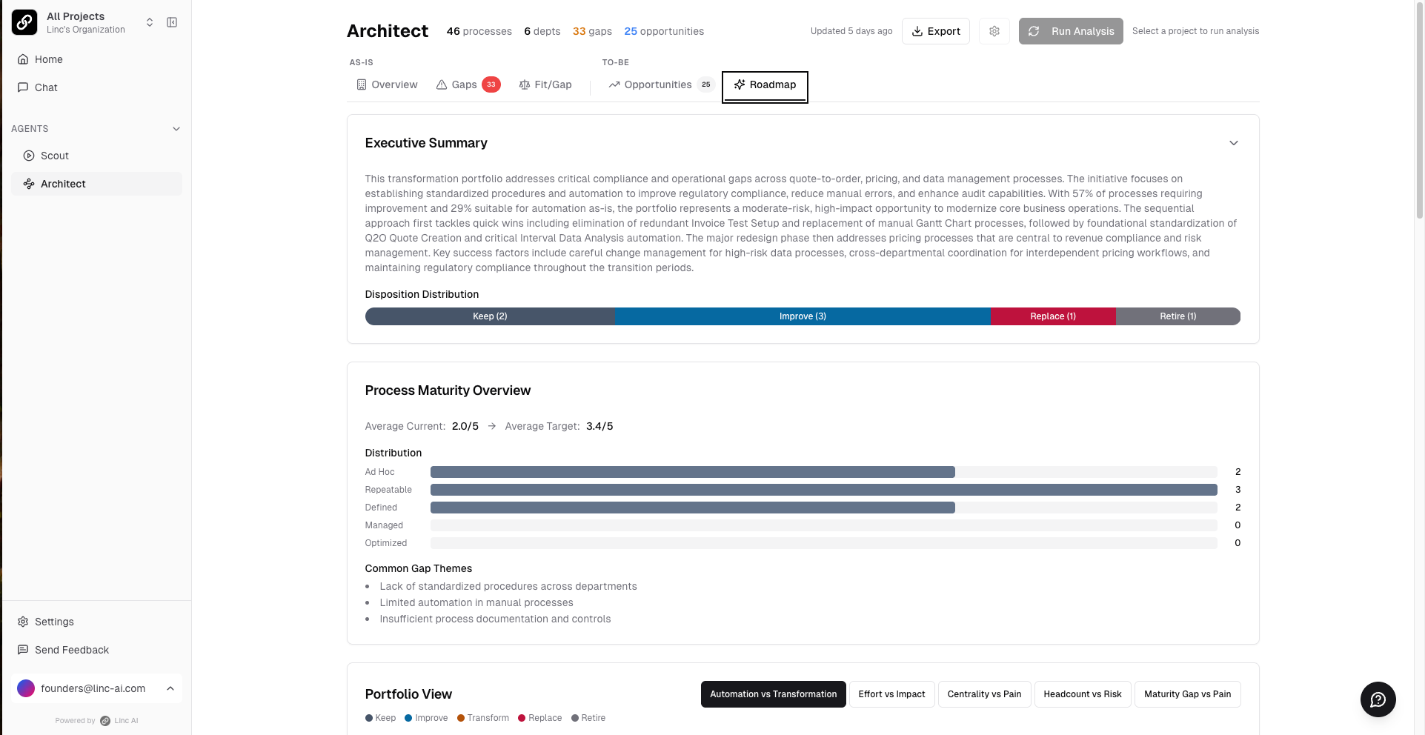Collapse the Agents section chevron
The image size is (1425, 735).
click(x=176, y=129)
